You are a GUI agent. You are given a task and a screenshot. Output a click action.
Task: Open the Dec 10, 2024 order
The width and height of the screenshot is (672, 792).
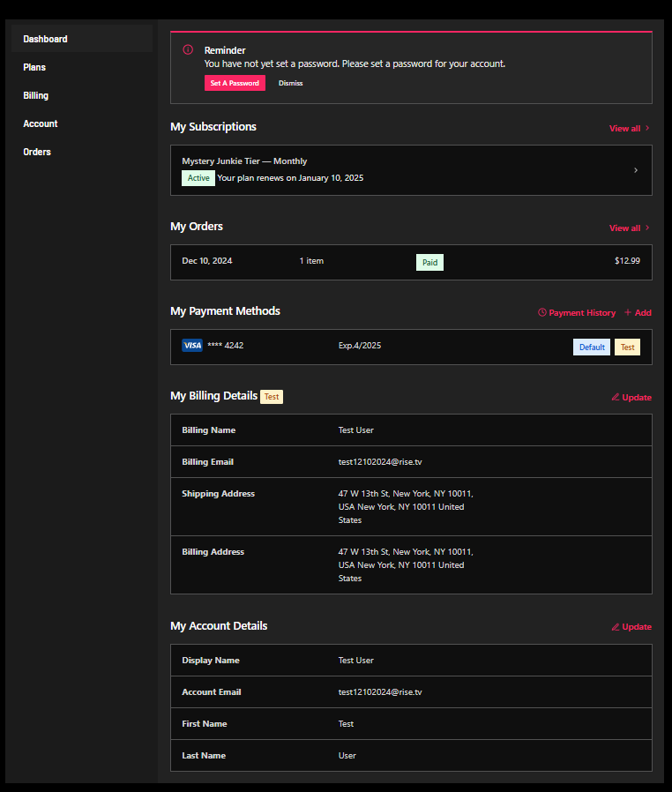411,262
